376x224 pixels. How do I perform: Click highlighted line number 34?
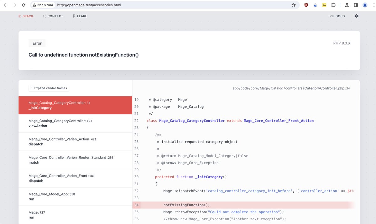pos(136,205)
